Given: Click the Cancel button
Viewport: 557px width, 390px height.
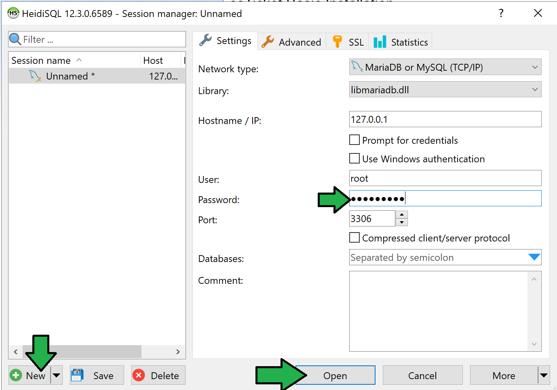Looking at the screenshot, I should [423, 375].
